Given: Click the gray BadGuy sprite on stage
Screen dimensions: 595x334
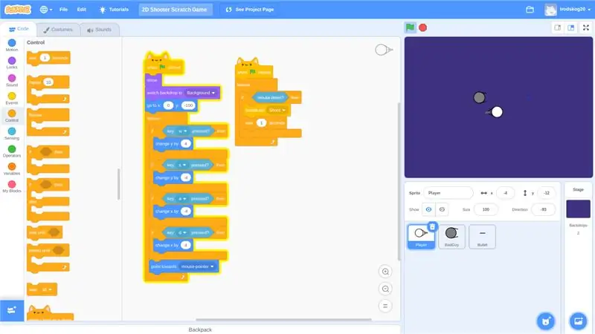Looking at the screenshot, I should coord(479,97).
